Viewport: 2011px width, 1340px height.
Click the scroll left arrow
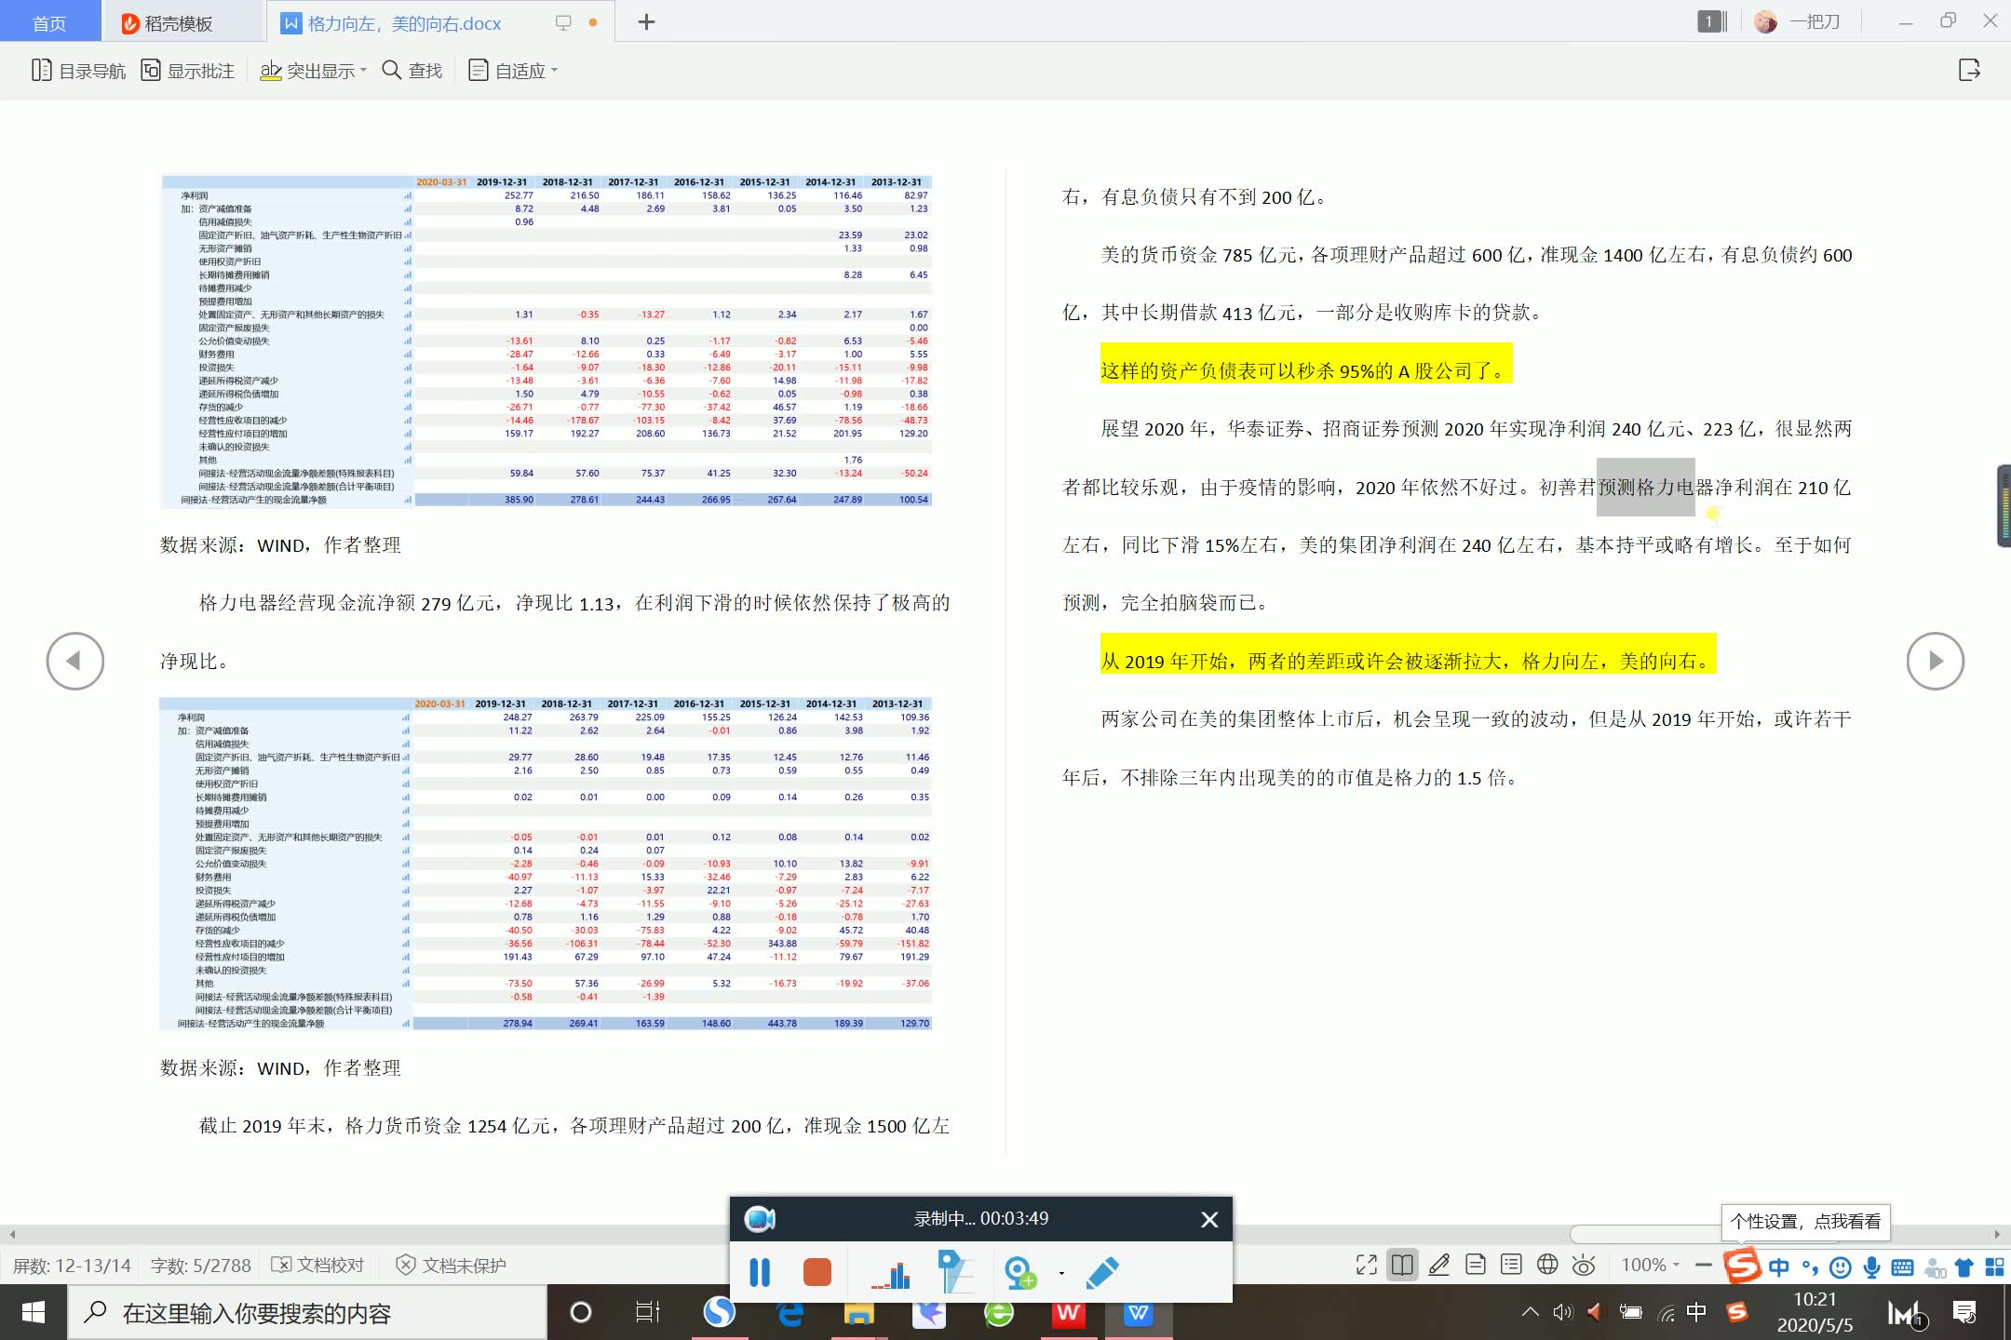click(x=12, y=1234)
